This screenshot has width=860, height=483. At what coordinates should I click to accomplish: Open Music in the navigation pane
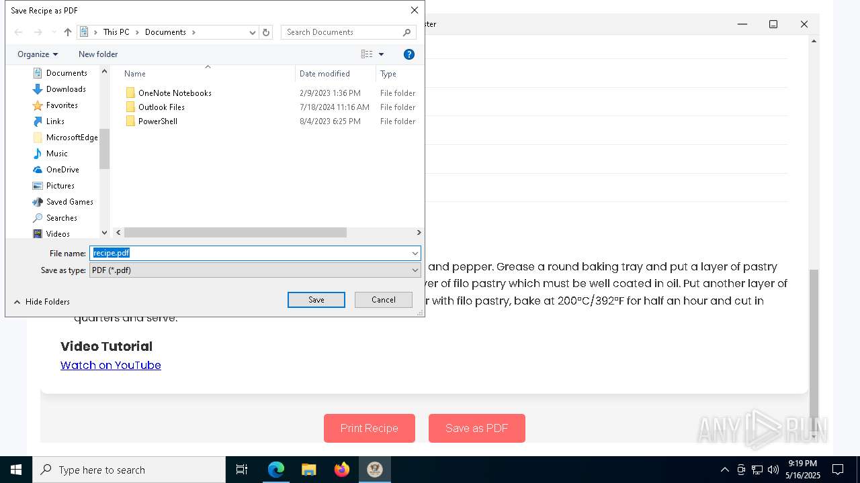click(56, 154)
